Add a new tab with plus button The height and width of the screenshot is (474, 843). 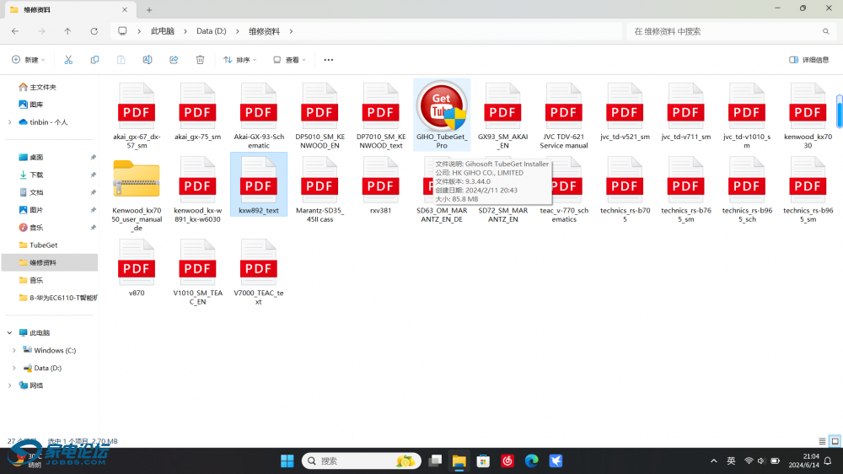[149, 9]
